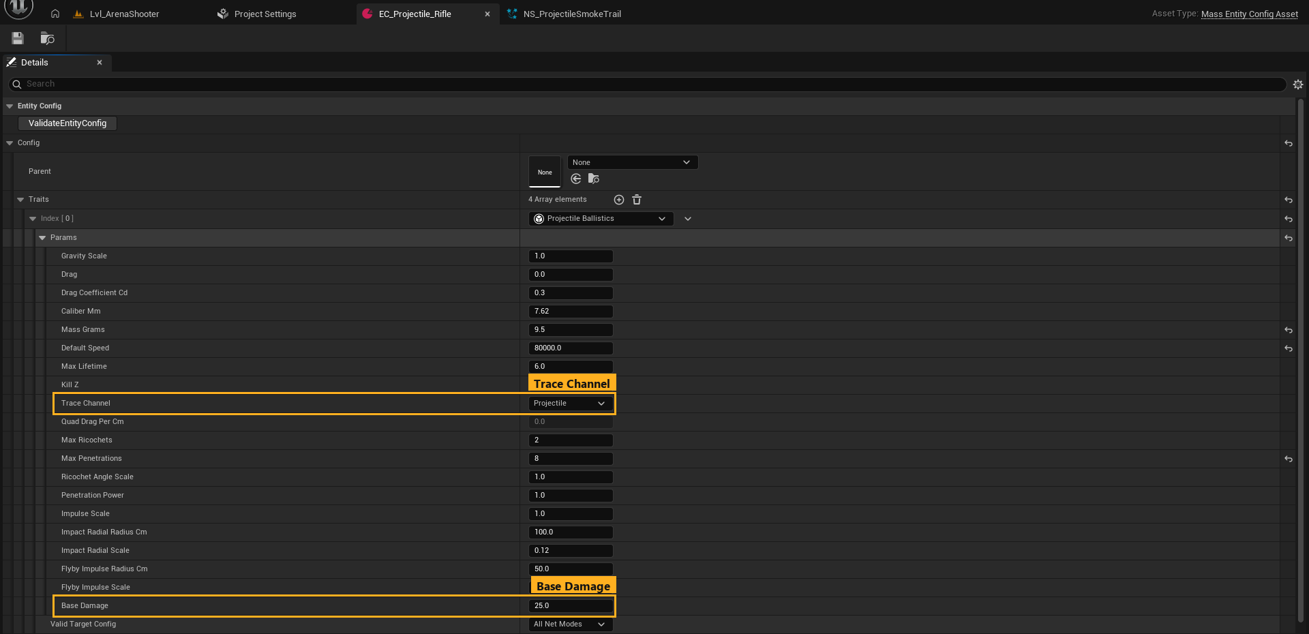This screenshot has width=1309, height=634.
Task: Open the Projectile Ballistics trait type dropdown
Action: (601, 219)
